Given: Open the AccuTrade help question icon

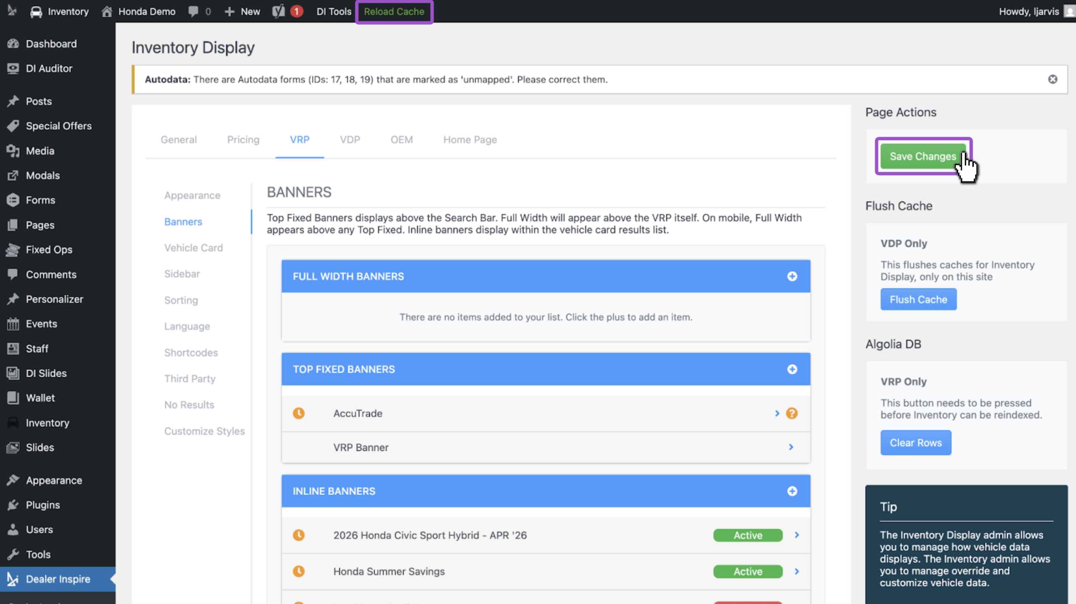Looking at the screenshot, I should point(791,413).
